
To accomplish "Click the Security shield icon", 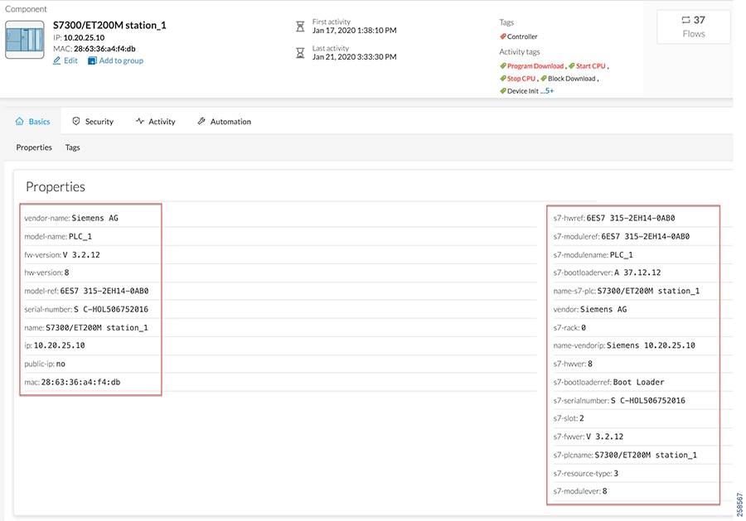I will pyautogui.click(x=76, y=121).
